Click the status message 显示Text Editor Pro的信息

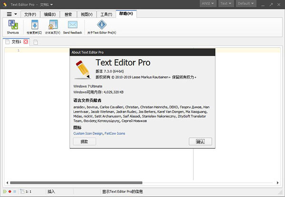pos(123,192)
